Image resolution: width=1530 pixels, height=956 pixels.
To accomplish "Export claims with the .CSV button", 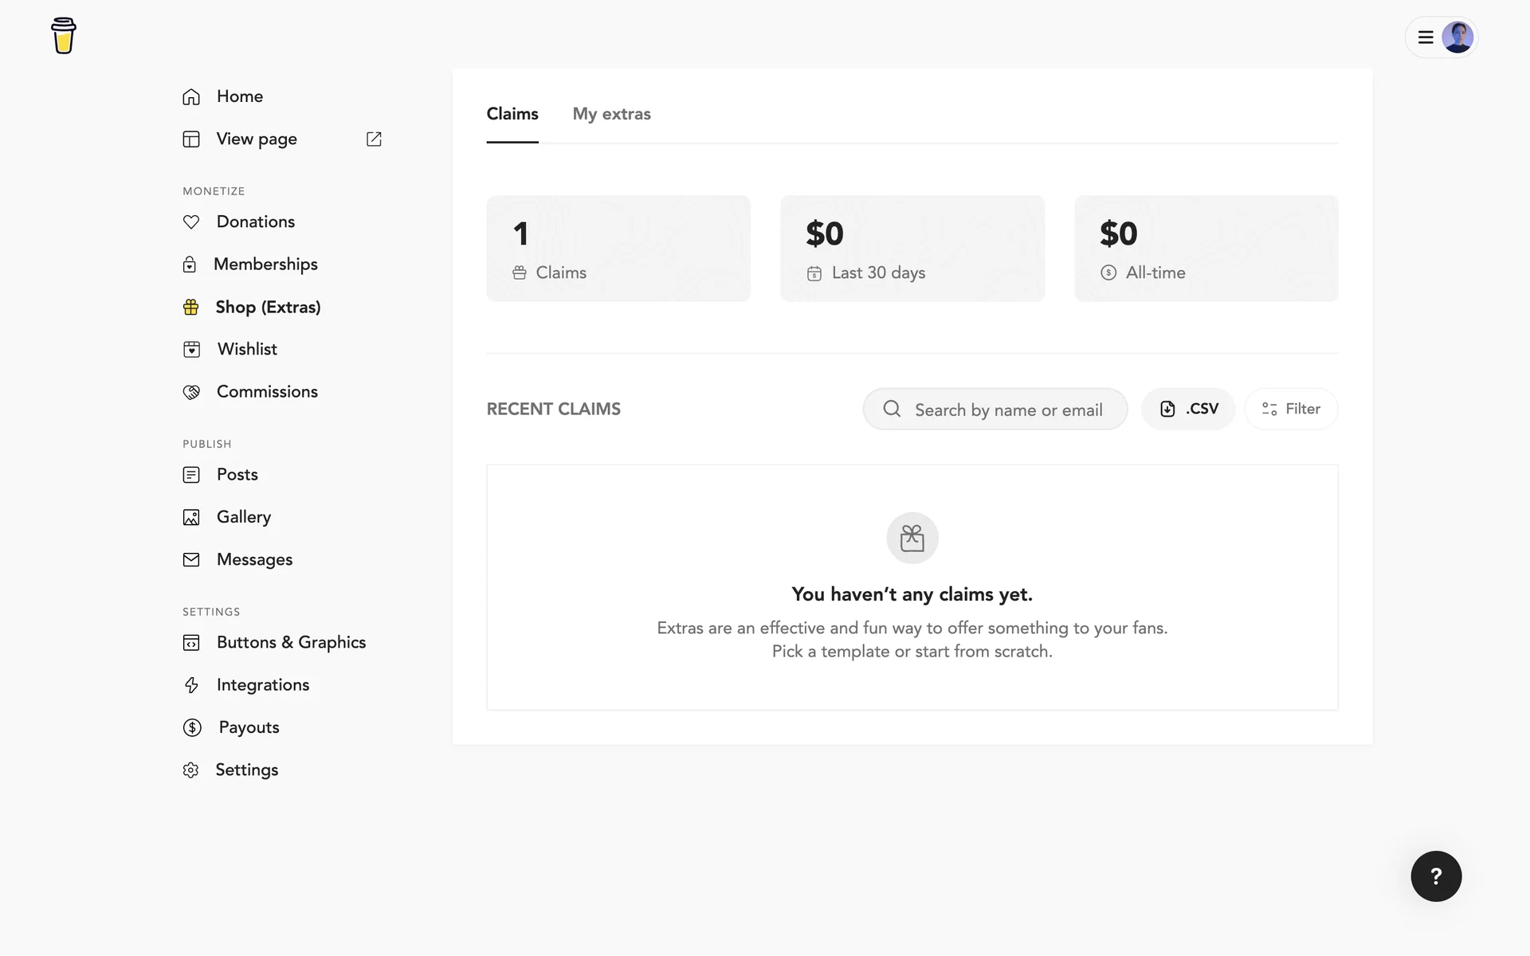I will coord(1188,409).
